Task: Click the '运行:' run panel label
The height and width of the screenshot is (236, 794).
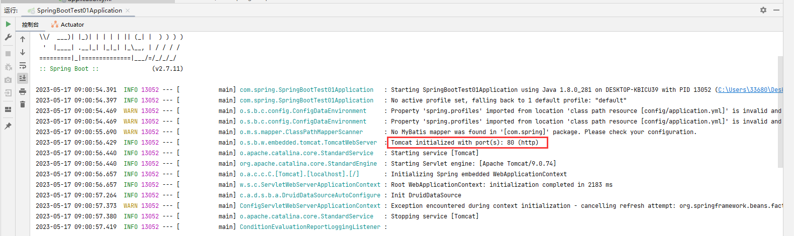Action: point(11,10)
